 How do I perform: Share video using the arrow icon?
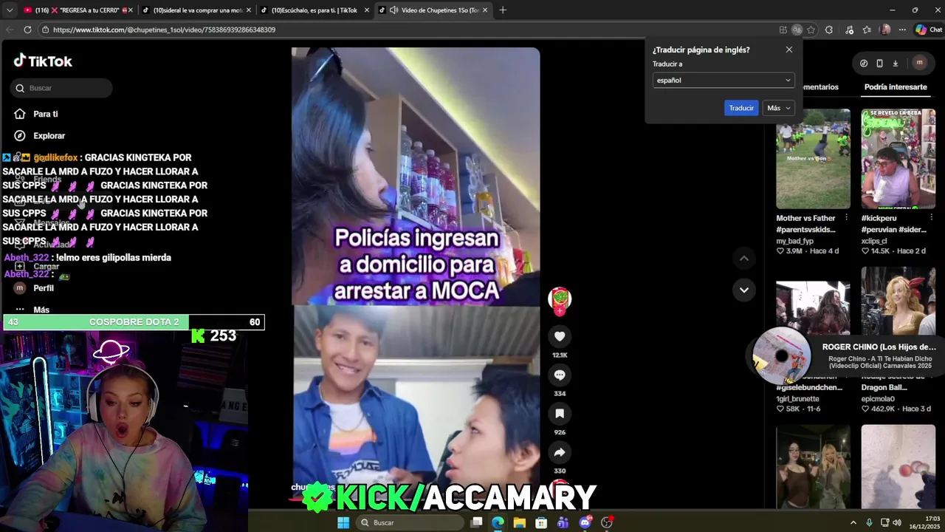pyautogui.click(x=560, y=452)
